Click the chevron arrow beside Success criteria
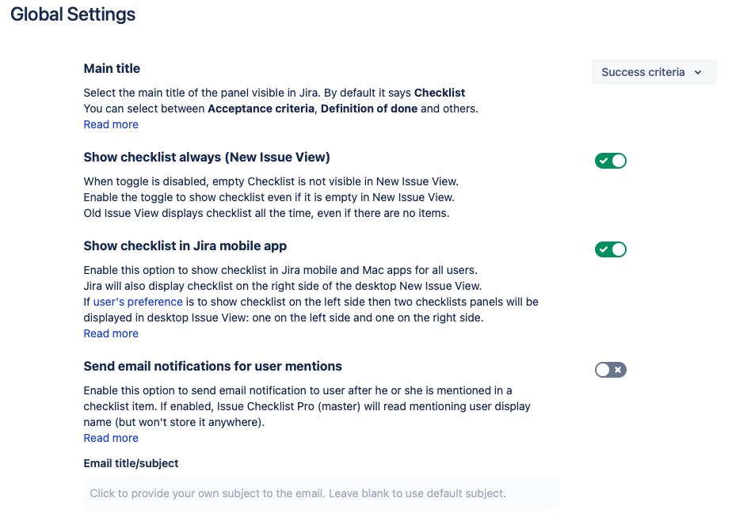751x525 pixels. click(698, 73)
